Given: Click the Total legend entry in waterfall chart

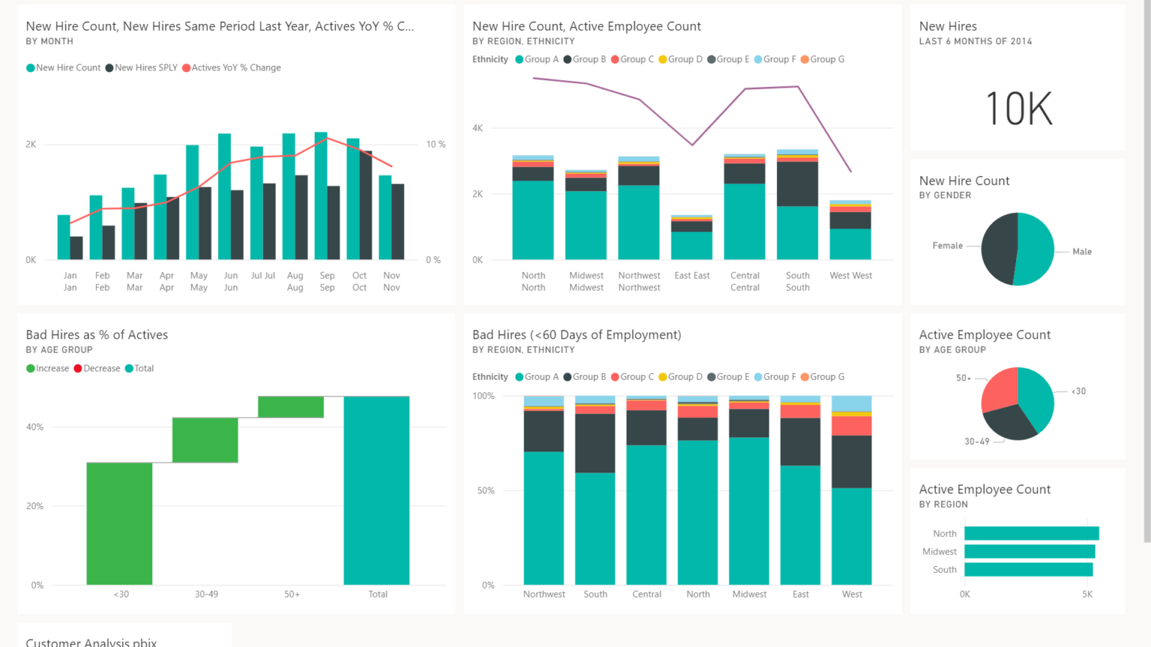Looking at the screenshot, I should click(x=139, y=368).
